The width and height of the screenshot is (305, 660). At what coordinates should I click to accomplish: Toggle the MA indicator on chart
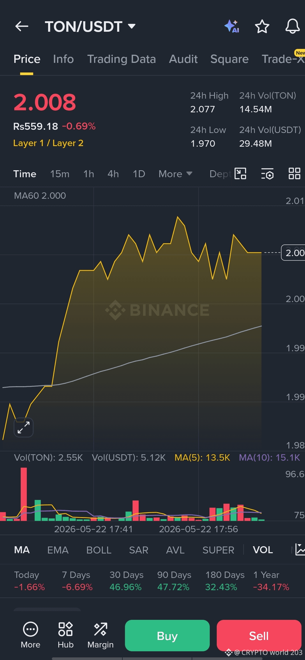pos(22,550)
